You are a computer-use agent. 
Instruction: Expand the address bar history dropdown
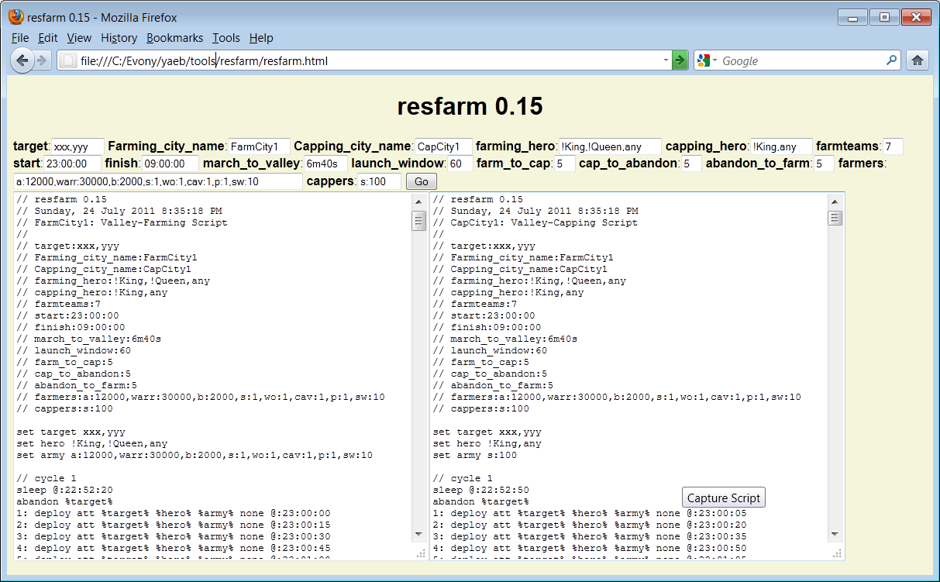(x=666, y=60)
